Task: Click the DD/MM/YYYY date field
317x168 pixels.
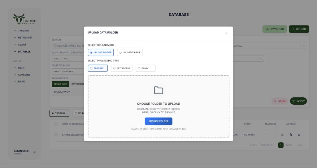Action: click(68, 92)
